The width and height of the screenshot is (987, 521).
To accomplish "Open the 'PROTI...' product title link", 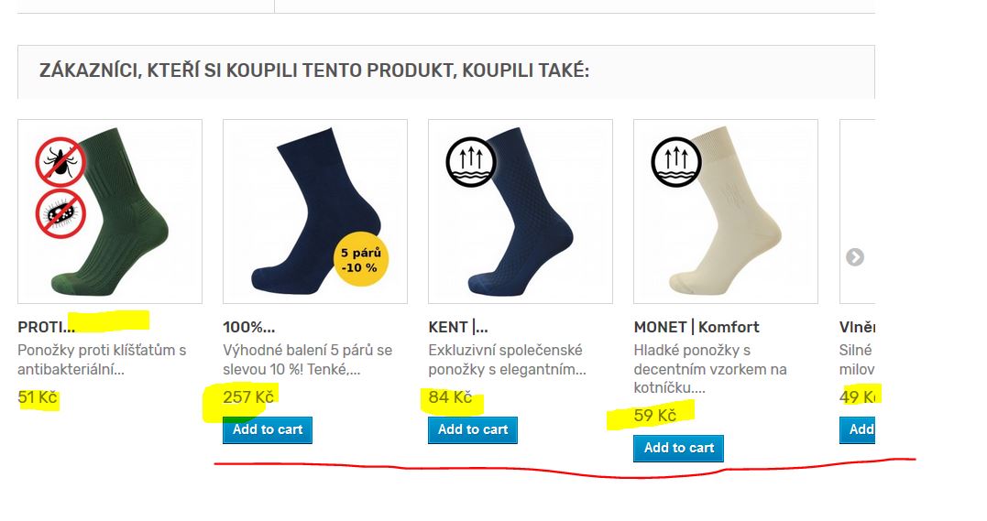I will [x=46, y=327].
